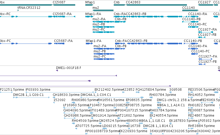Open the CG5687-PA coding sequence

pyautogui.click(x=59, y=44)
